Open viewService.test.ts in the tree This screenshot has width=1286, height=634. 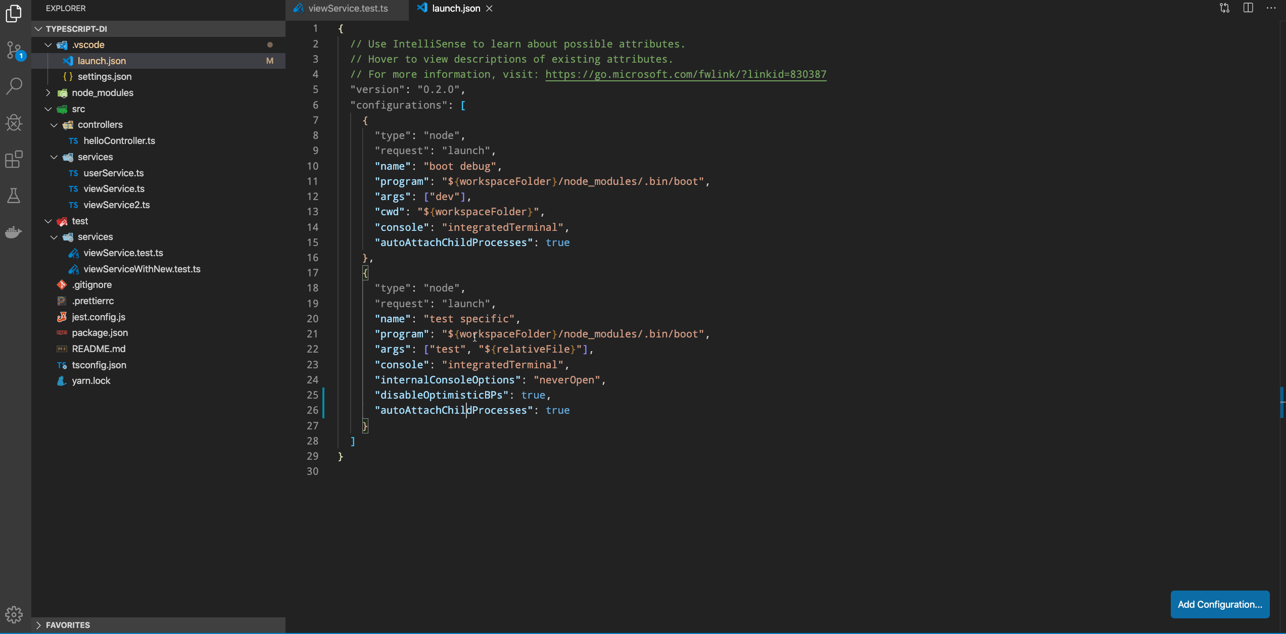158,253
